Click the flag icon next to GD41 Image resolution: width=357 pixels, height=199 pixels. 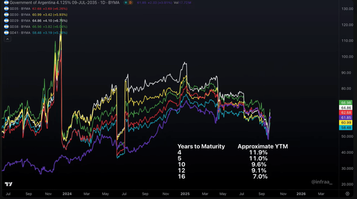pyautogui.click(x=6, y=32)
